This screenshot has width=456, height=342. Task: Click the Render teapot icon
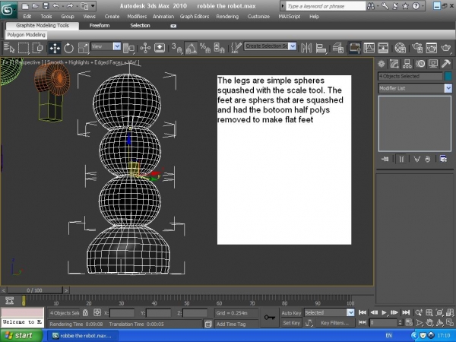(445, 48)
